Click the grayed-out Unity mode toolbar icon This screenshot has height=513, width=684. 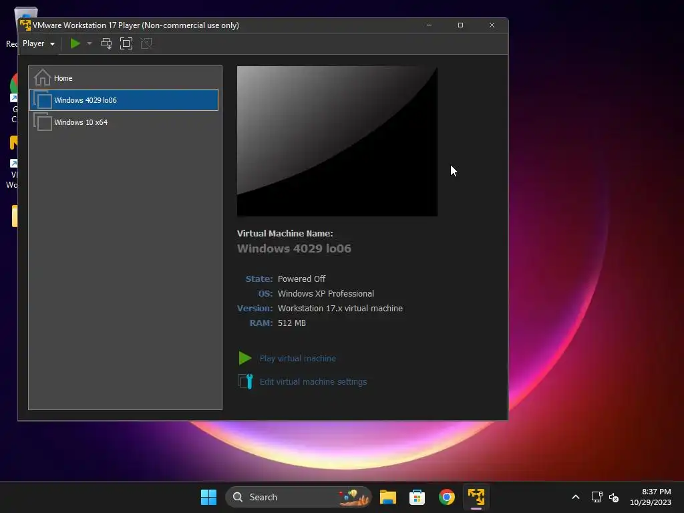pyautogui.click(x=146, y=43)
